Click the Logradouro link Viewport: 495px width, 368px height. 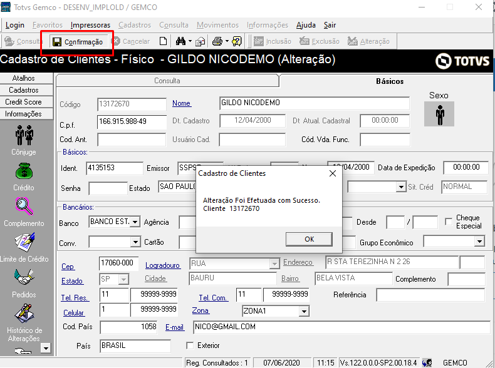(x=163, y=265)
